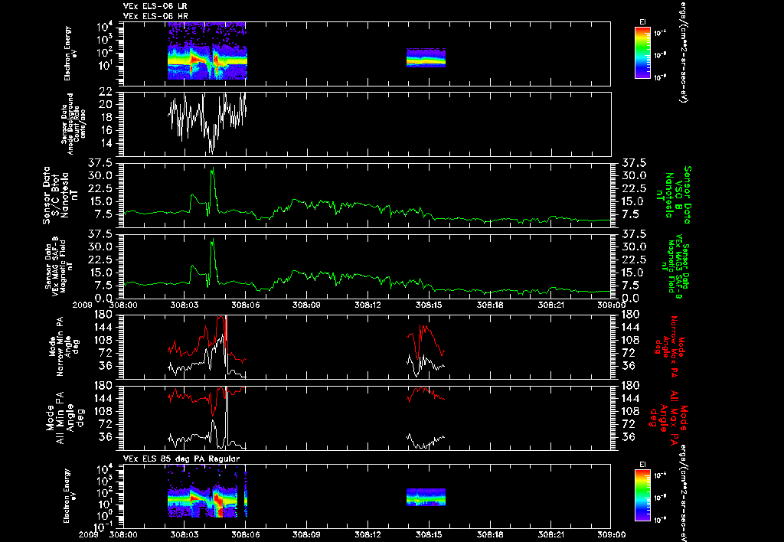Click the 85 deg PA spectrogram block near 308:15

tap(426, 497)
